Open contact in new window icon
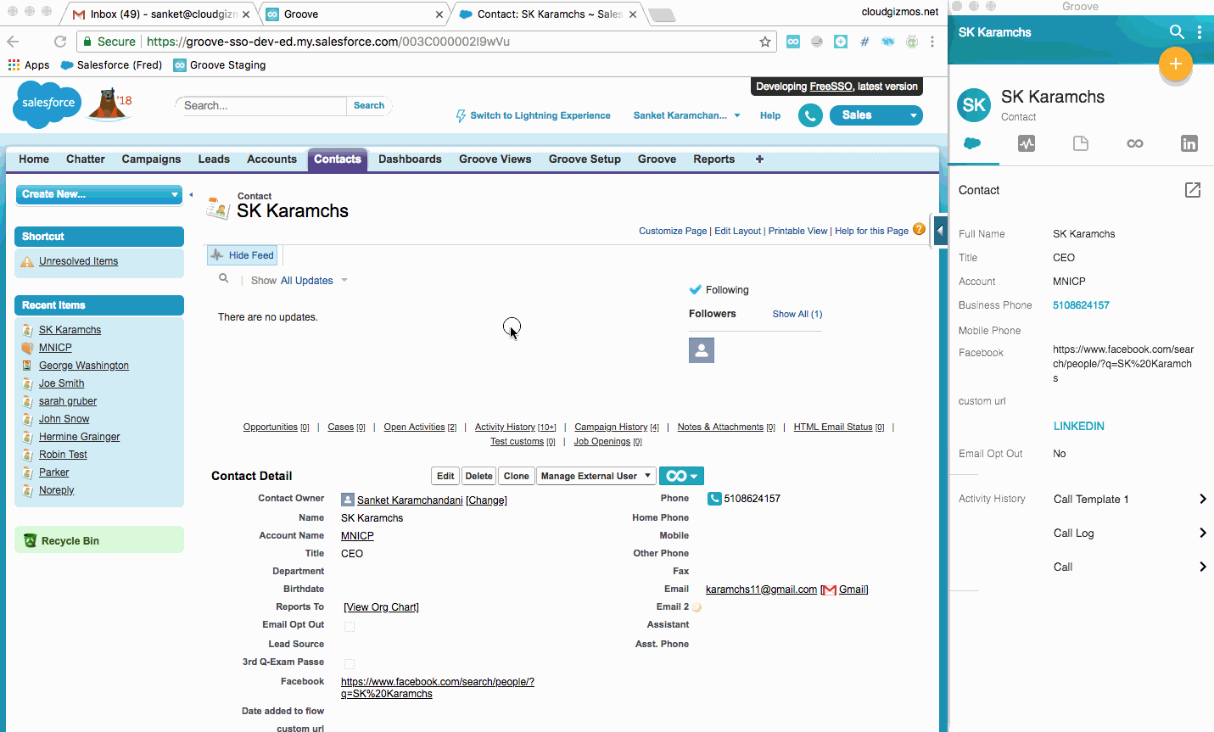The height and width of the screenshot is (732, 1214). (x=1193, y=190)
